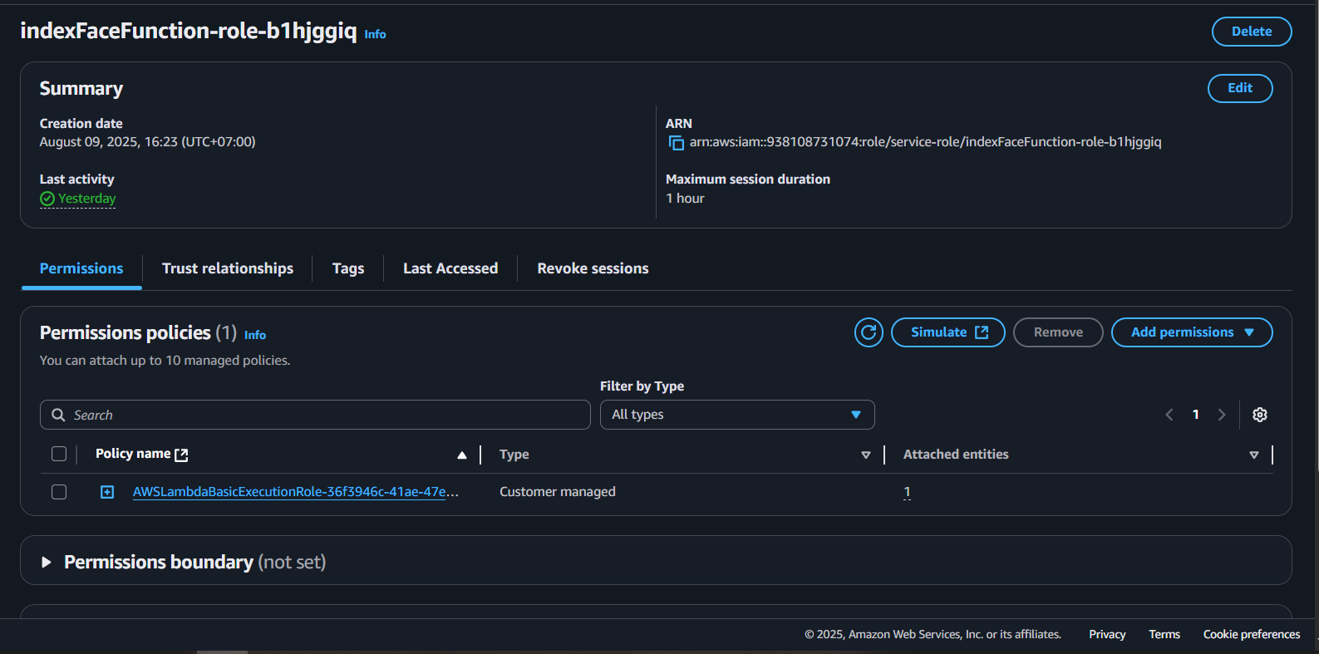
Task: Go to previous page of policies
Action: point(1169,415)
